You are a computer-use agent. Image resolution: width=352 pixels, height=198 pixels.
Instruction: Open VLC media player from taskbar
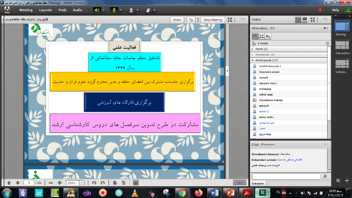pyautogui.click(x=135, y=193)
